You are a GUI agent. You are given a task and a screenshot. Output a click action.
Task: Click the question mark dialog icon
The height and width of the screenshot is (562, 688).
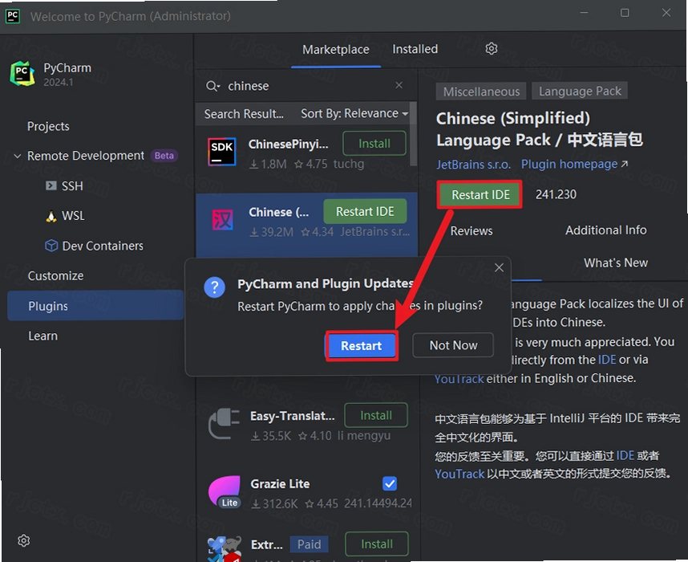(215, 287)
